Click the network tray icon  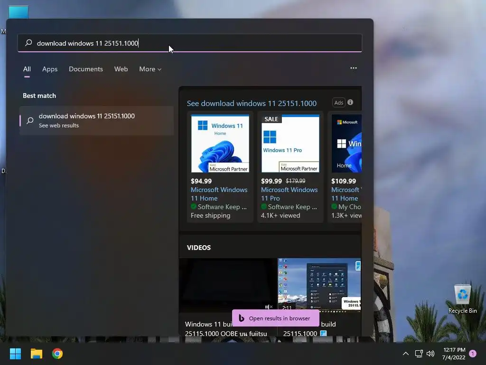click(x=419, y=354)
